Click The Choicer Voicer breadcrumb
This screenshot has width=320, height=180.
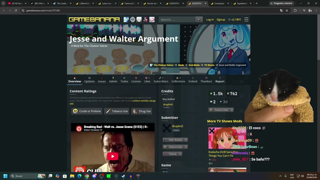(x=163, y=65)
